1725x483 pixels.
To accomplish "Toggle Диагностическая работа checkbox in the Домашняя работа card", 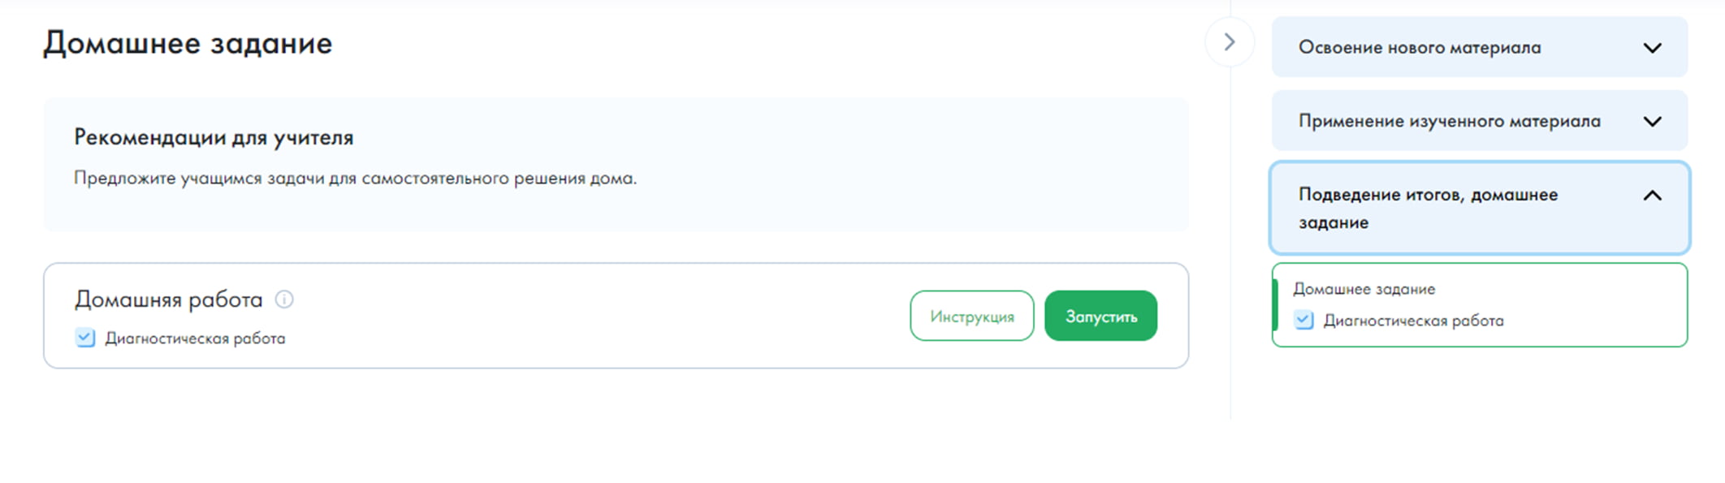I will pyautogui.click(x=85, y=338).
